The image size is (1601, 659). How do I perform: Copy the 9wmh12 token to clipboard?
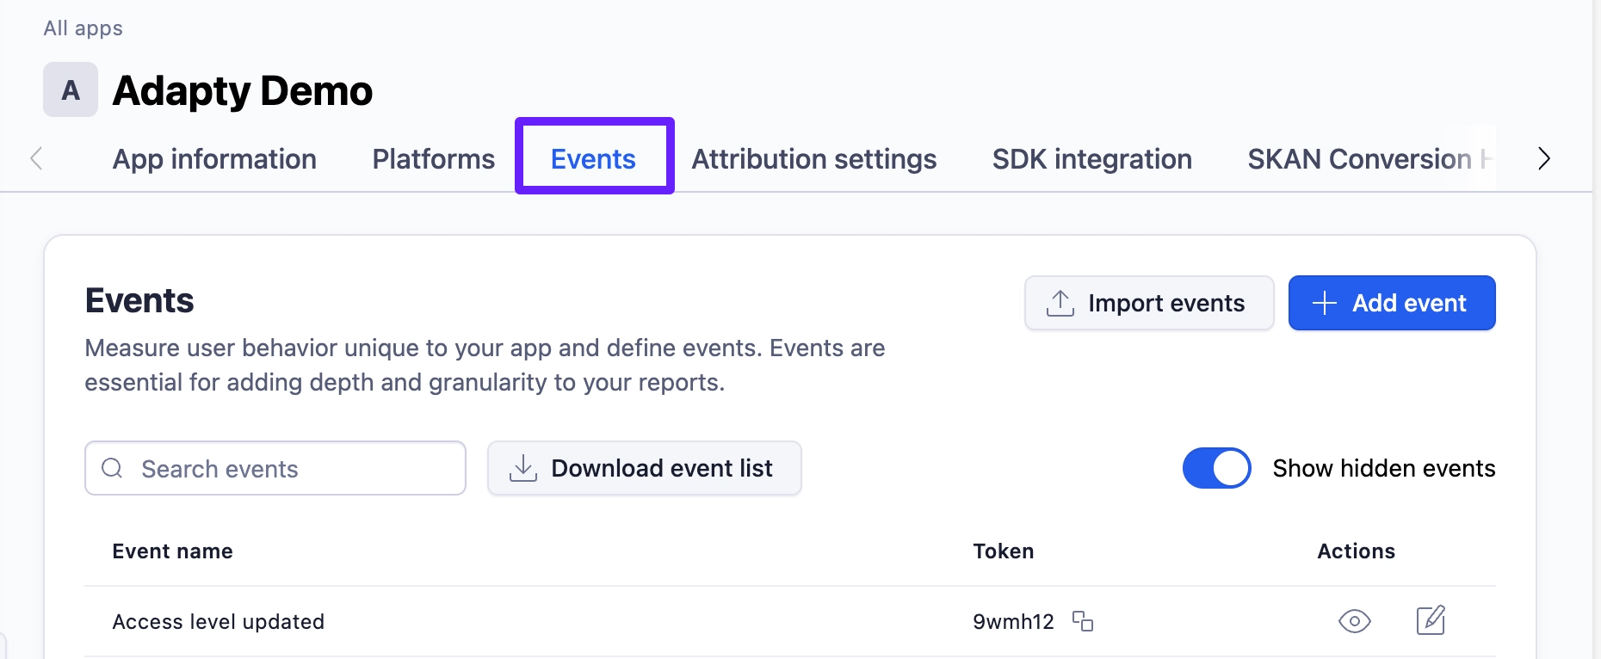click(1082, 621)
